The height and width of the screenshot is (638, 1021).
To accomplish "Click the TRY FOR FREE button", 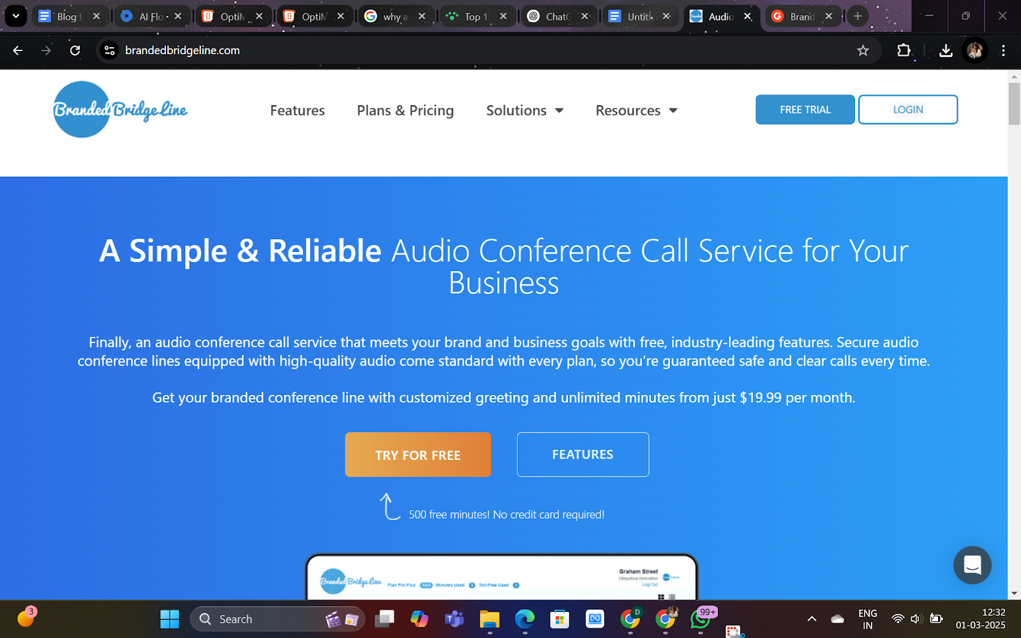I will tap(418, 455).
